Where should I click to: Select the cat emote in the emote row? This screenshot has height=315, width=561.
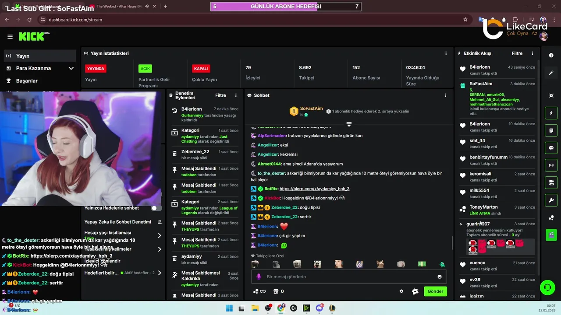coord(380,264)
